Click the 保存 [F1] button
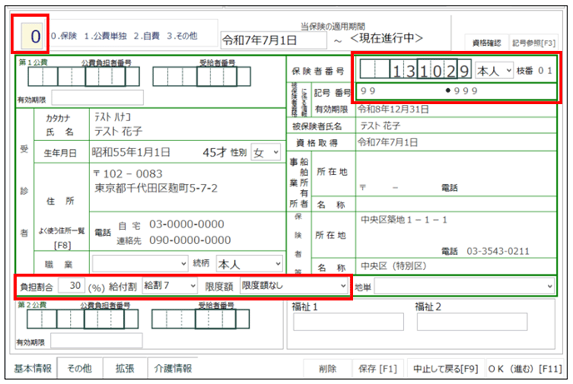573x384 pixels. (376, 367)
